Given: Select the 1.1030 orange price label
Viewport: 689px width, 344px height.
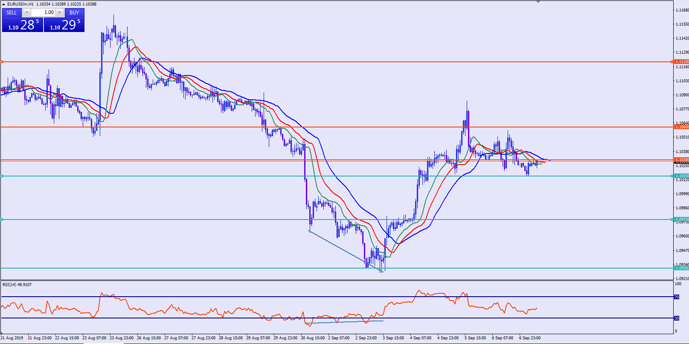Looking at the screenshot, I should tap(681, 160).
